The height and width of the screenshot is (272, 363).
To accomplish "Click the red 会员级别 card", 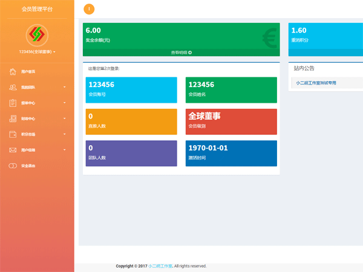I will 231,121.
